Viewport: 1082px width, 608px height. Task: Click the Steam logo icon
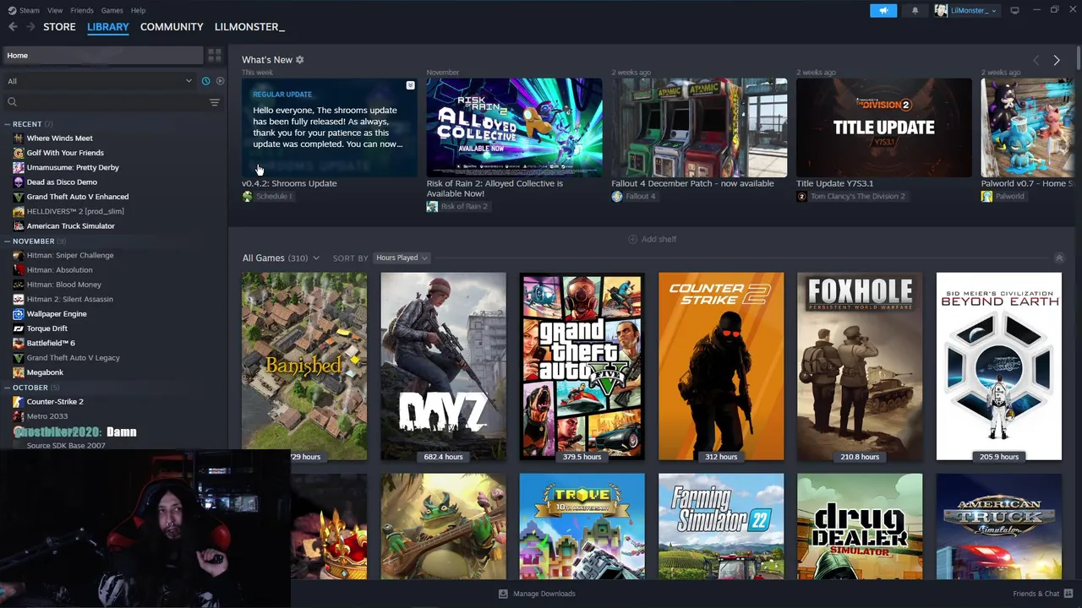point(12,10)
